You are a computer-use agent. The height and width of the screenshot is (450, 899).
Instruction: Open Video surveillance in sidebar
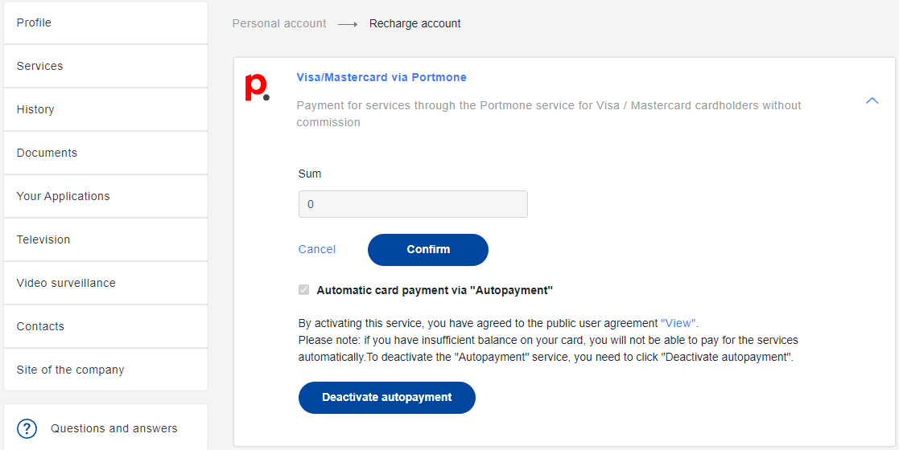(105, 283)
